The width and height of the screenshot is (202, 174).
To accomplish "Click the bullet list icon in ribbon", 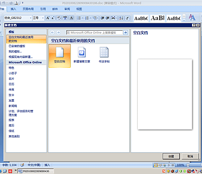I will coord(79,18).
